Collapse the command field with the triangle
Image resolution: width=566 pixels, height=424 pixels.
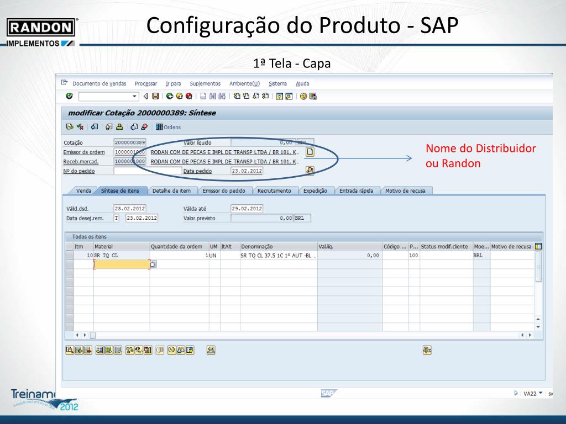click(145, 96)
